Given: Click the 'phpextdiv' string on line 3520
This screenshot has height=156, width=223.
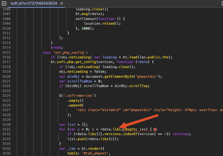Looking at the screenshot, I should pos(146,76).
